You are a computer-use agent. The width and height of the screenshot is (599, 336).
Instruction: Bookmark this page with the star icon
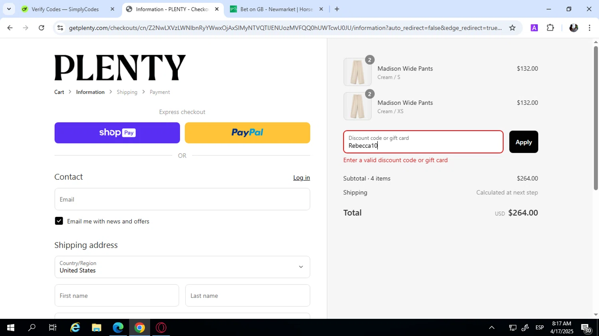click(x=512, y=28)
